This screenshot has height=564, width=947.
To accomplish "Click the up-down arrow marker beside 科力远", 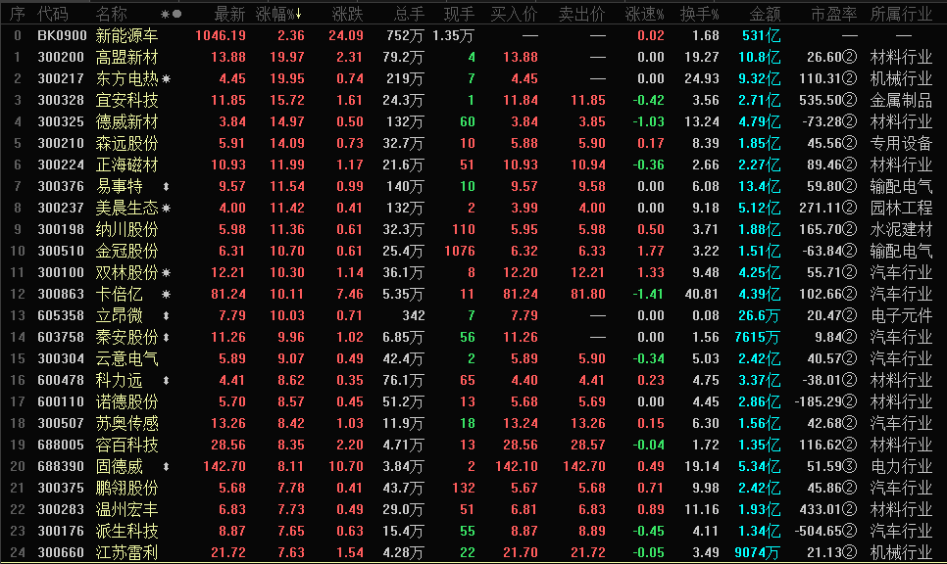I will 166,381.
